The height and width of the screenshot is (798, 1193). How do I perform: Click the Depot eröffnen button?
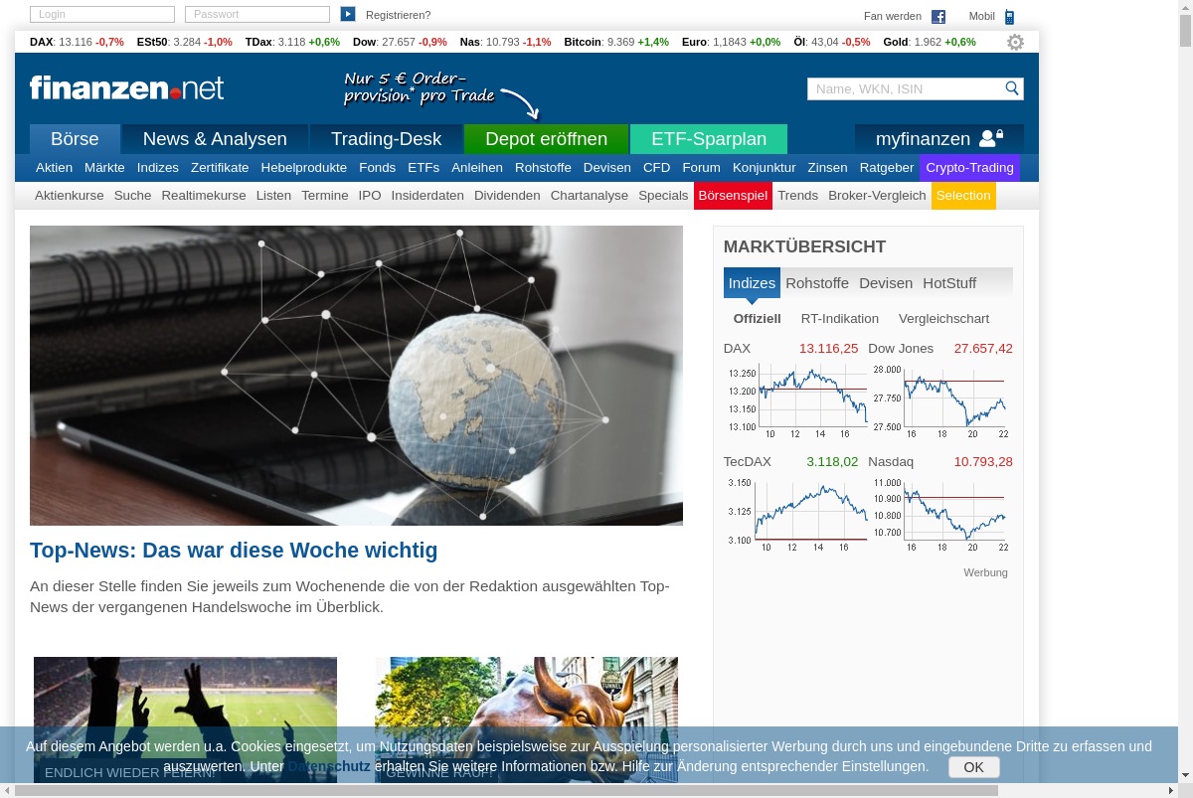[x=546, y=139]
